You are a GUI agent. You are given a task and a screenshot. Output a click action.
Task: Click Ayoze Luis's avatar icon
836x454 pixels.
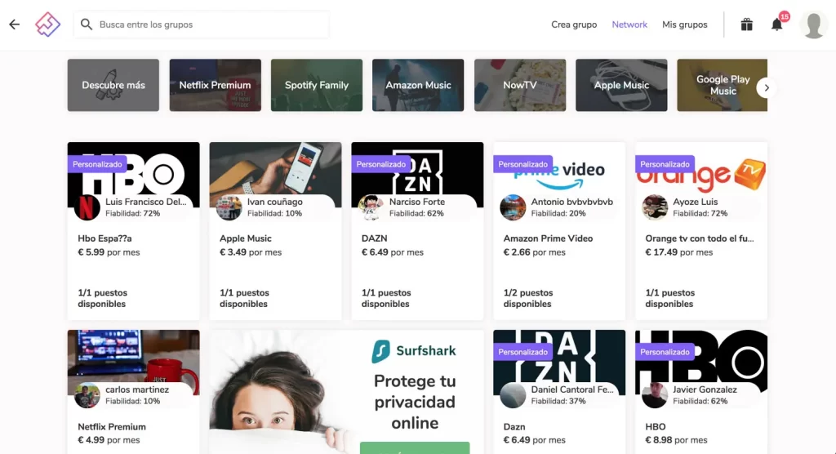[x=654, y=207]
